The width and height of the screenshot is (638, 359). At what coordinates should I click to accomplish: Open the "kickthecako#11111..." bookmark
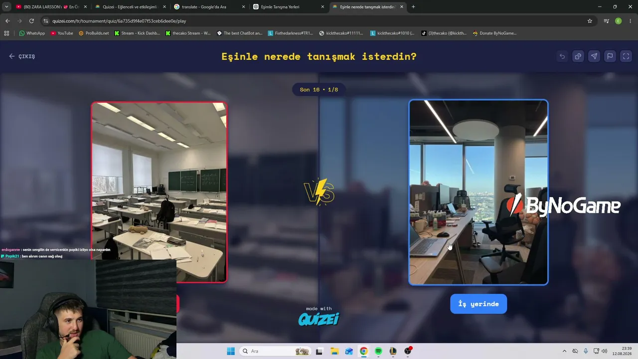tap(341, 33)
